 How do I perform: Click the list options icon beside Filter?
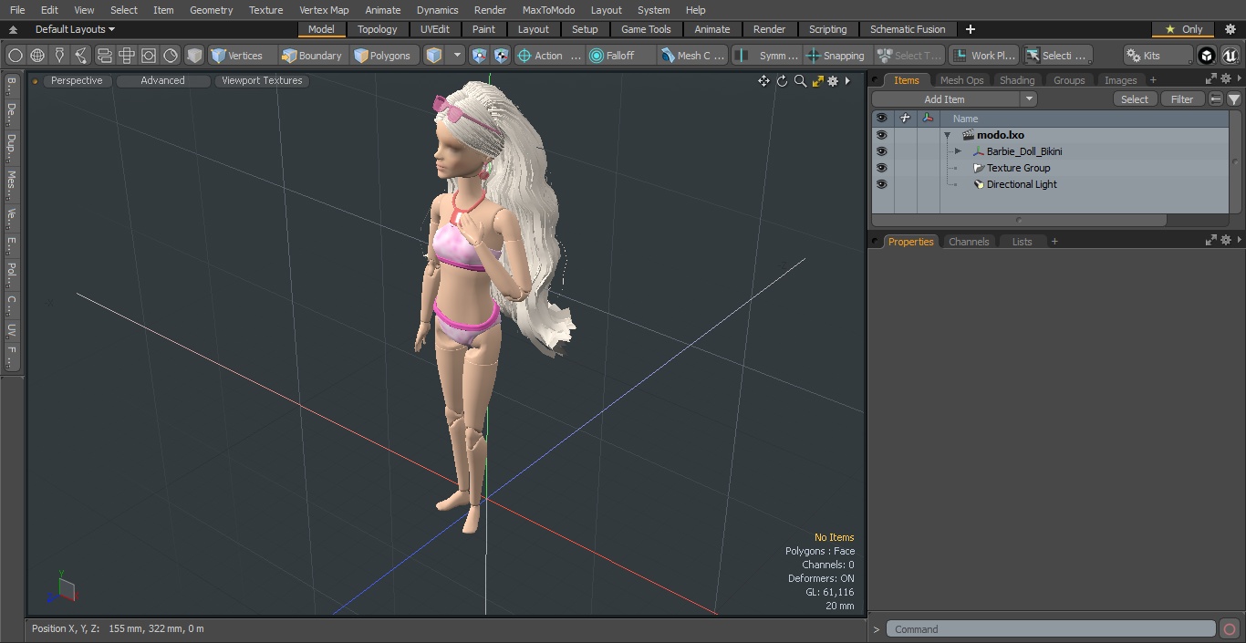click(x=1216, y=99)
